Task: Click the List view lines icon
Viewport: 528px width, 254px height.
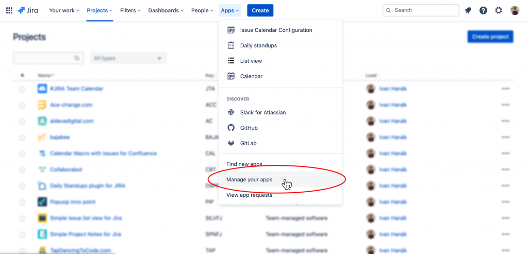Action: point(231,61)
